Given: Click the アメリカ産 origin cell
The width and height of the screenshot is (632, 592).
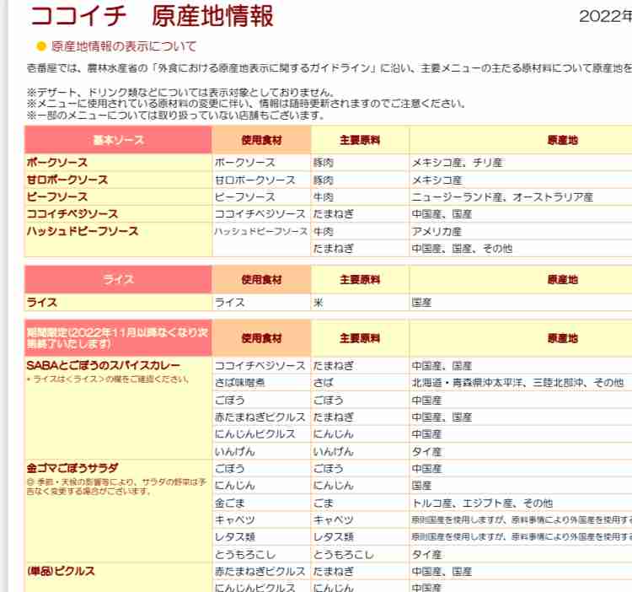Looking at the screenshot, I should (437, 231).
